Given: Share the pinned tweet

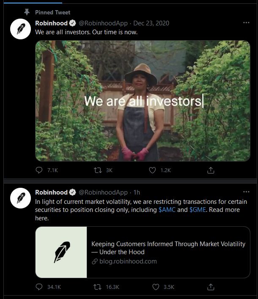Looking at the screenshot, I should [x=211, y=170].
